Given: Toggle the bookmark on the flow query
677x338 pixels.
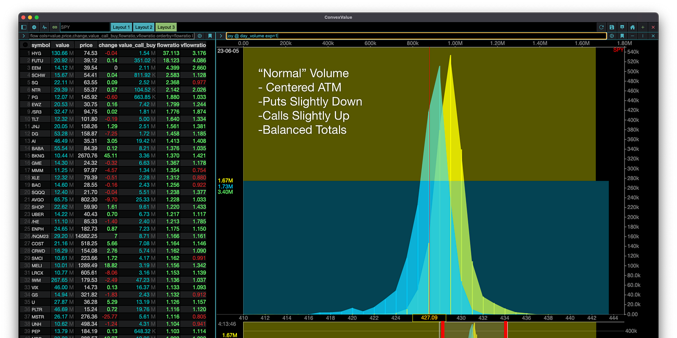Looking at the screenshot, I should point(210,35).
